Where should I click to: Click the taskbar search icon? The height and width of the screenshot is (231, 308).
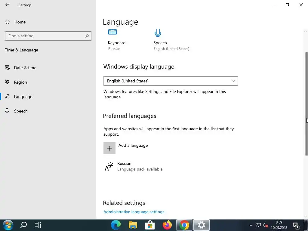[23, 225]
